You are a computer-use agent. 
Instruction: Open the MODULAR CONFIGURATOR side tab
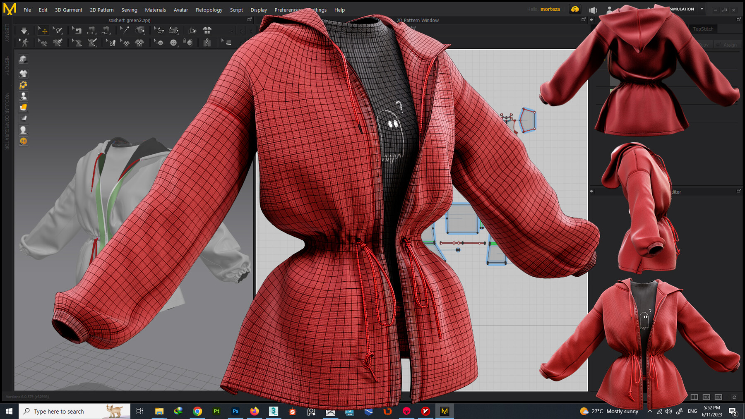tap(7, 121)
